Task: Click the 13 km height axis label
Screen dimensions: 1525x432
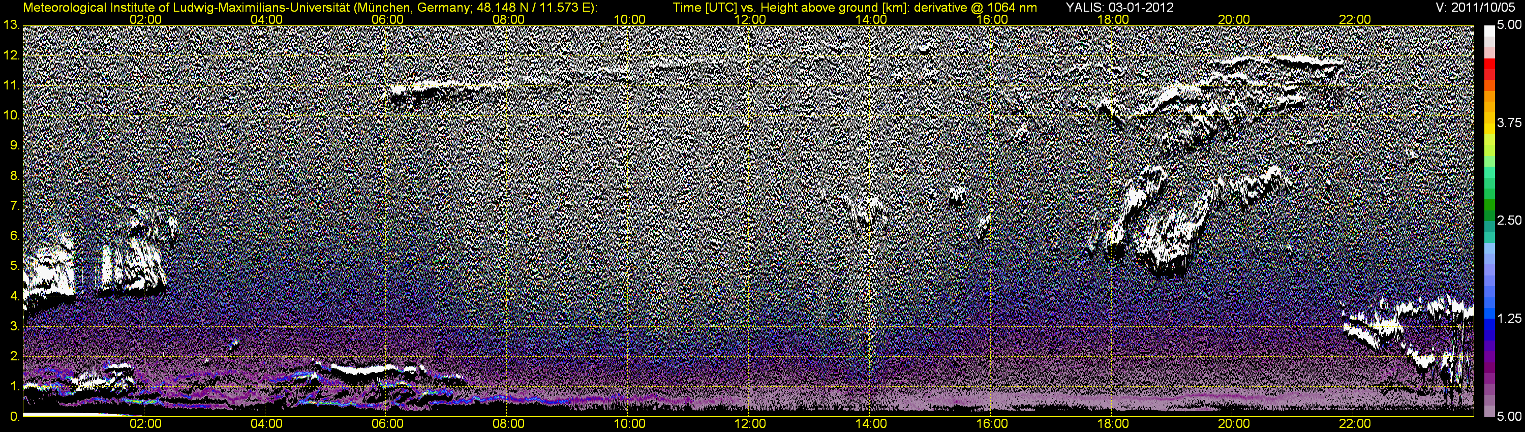Action: click(11, 25)
